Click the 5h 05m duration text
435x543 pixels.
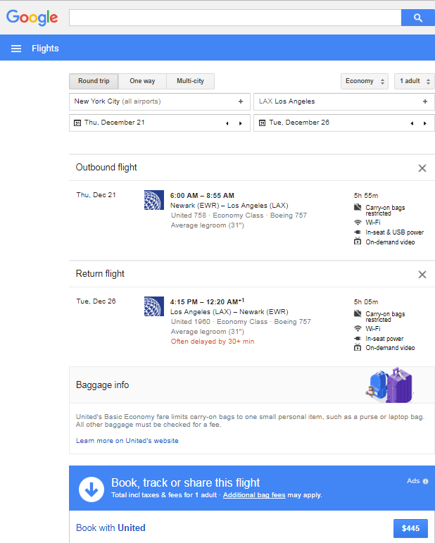[x=366, y=302]
